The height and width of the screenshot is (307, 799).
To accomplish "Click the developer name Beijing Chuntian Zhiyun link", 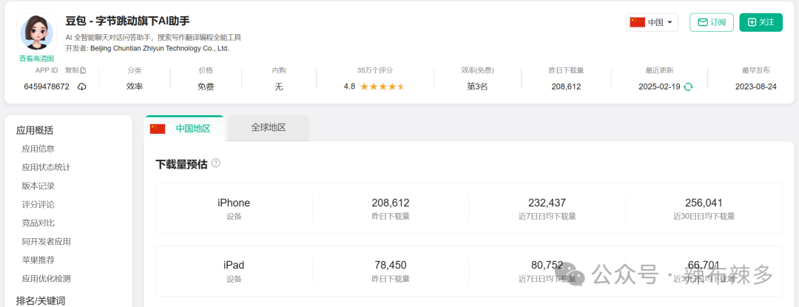I will 159,48.
